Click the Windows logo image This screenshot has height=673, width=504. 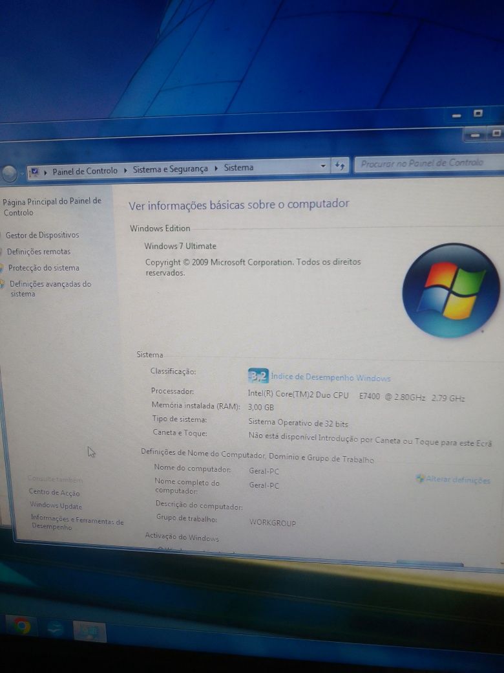(451, 291)
